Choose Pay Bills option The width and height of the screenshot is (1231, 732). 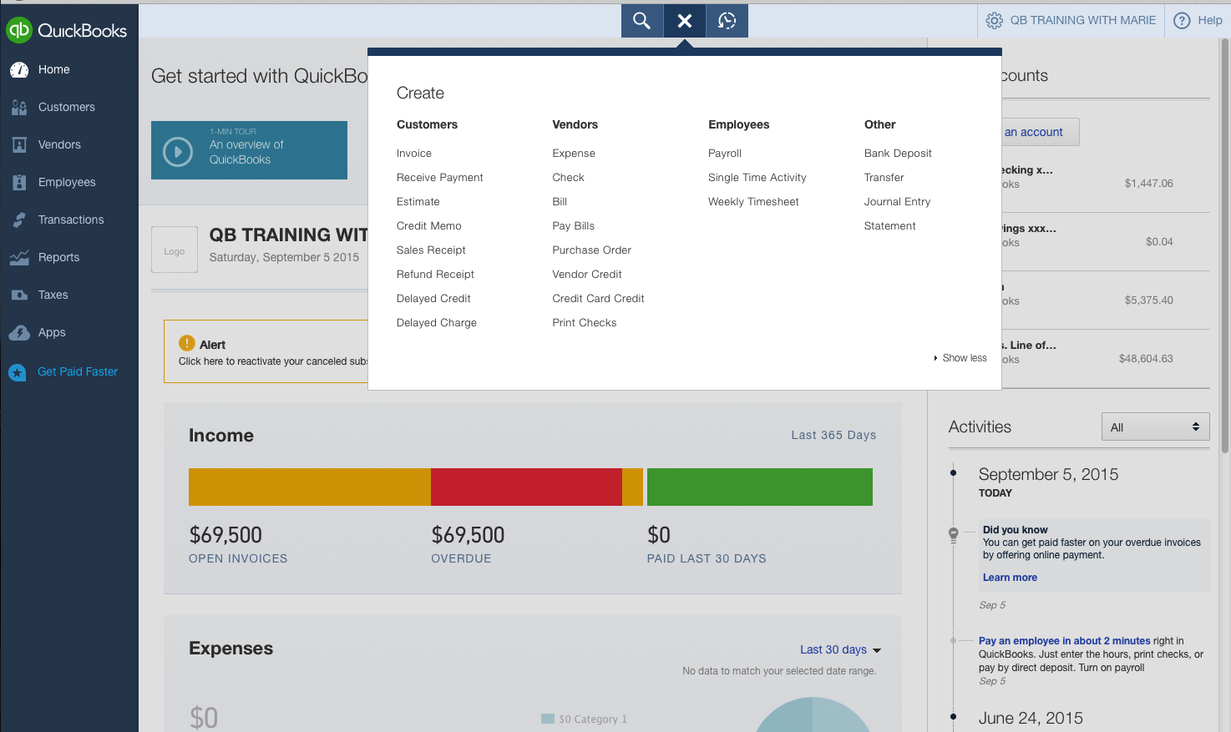(x=574, y=226)
